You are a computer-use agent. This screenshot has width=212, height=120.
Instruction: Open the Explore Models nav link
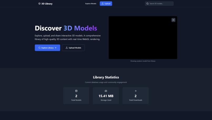pos(91,4)
